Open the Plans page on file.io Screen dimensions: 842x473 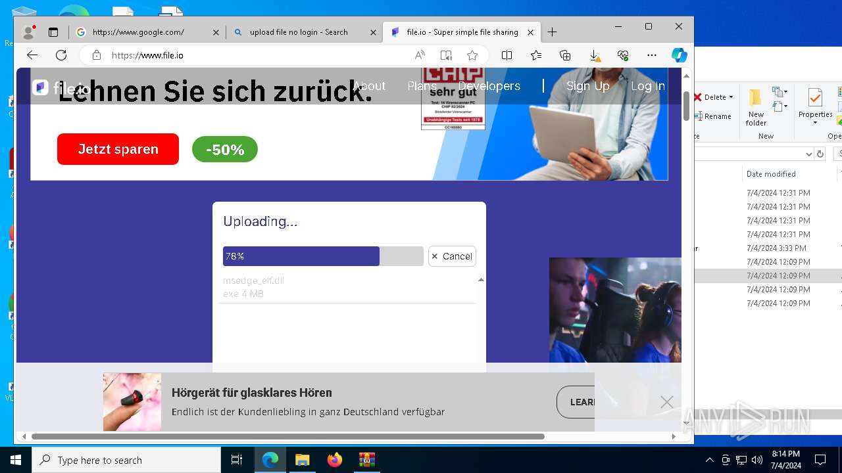422,86
